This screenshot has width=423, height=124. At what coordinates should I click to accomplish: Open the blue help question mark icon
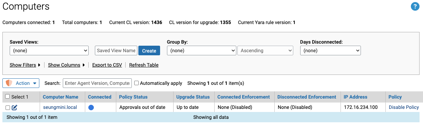[415, 7]
